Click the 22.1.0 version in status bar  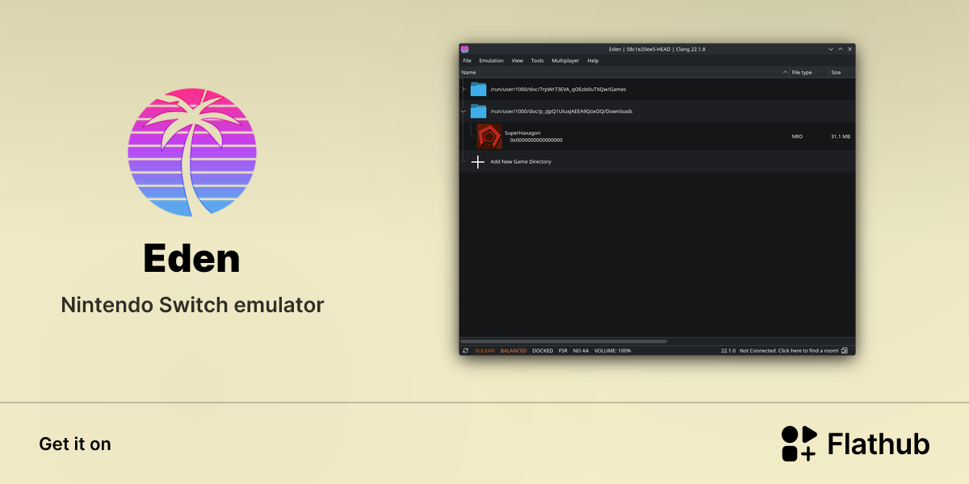[728, 351]
